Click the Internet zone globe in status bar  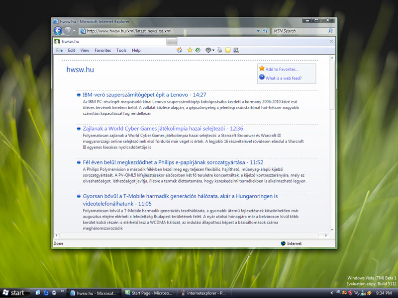pyautogui.click(x=283, y=243)
